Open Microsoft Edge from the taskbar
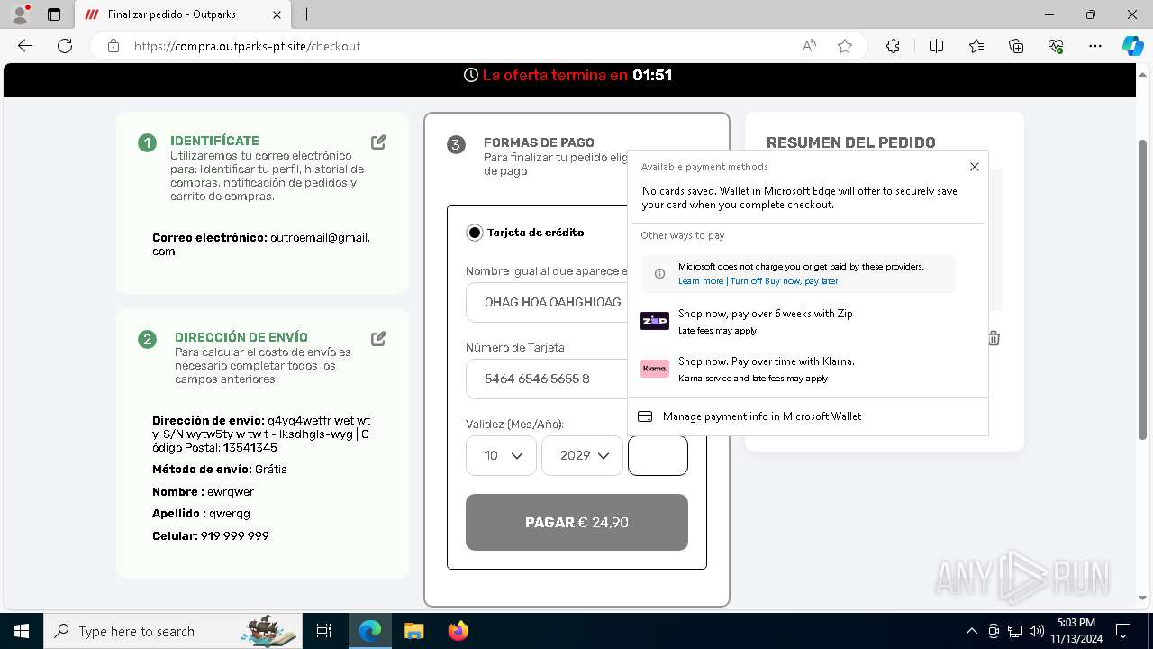 pos(370,631)
